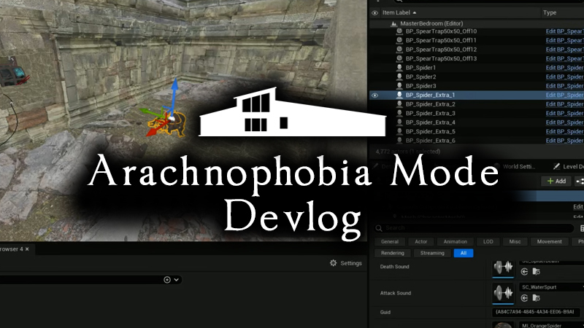Select BP_SpearTrap50x50_Off12 in the outliner

click(x=441, y=50)
